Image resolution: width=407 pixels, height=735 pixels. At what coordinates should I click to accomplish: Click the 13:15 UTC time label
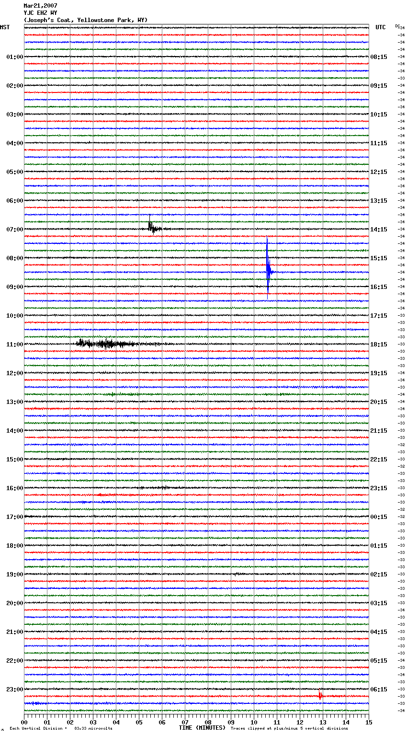tap(379, 201)
